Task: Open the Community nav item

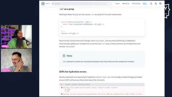Action: coord(136,4)
